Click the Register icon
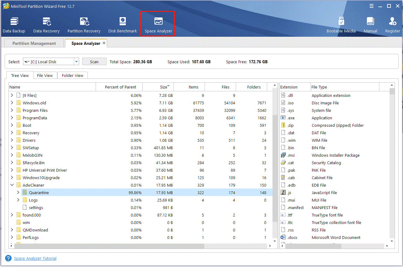Viewport: 403px width, 267px height. coord(392,21)
